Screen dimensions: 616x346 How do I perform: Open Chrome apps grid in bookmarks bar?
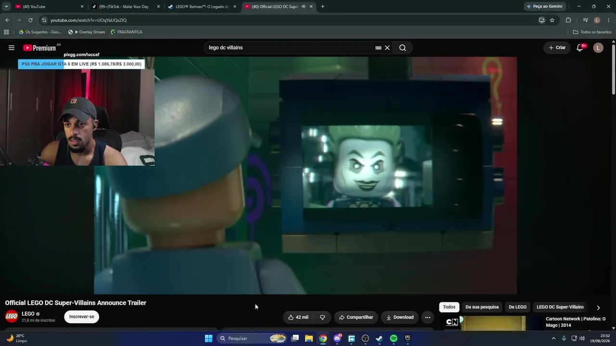point(6,32)
